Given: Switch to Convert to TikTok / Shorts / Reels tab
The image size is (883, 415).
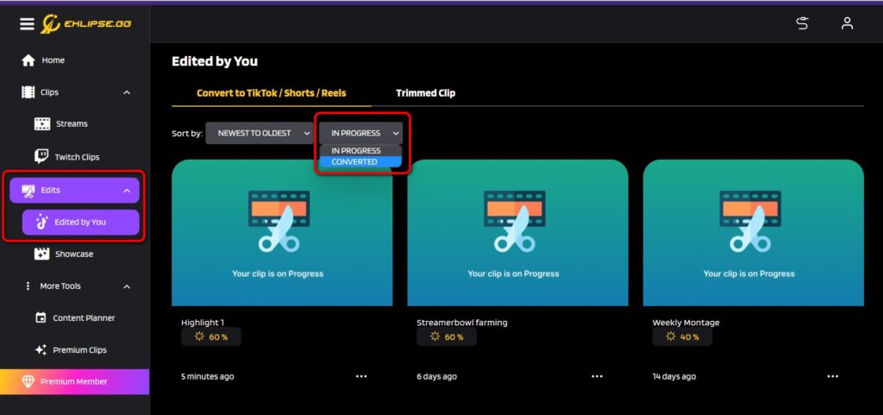Looking at the screenshot, I should point(272,93).
